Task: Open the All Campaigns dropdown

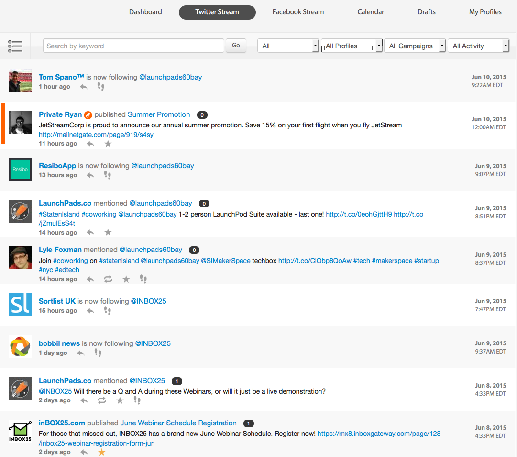Action: pyautogui.click(x=415, y=46)
